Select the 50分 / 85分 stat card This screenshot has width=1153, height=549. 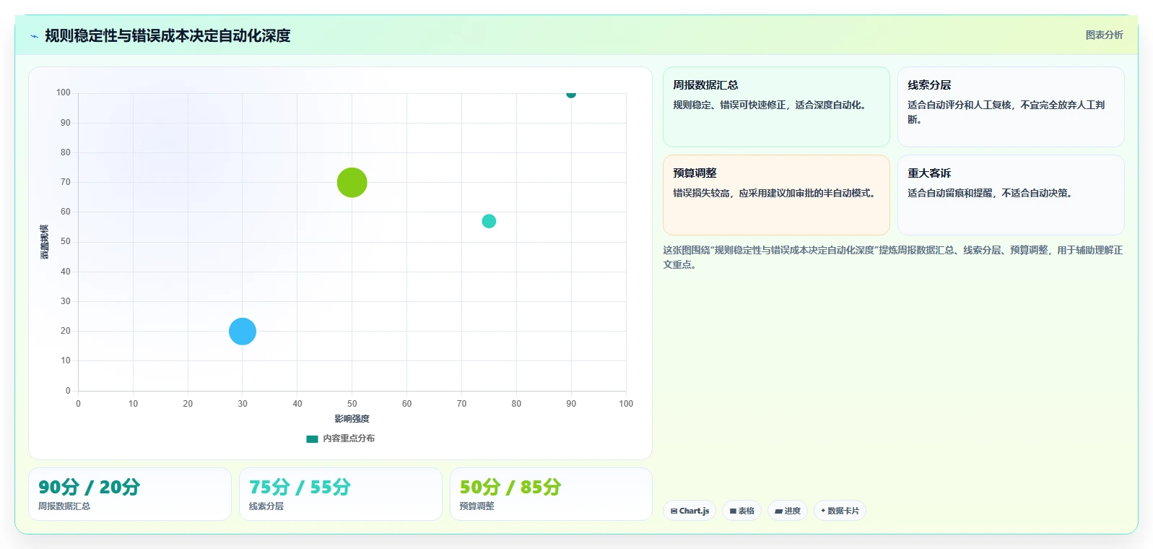(x=551, y=494)
